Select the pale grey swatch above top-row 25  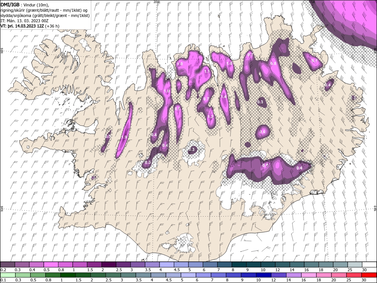[355, 265]
